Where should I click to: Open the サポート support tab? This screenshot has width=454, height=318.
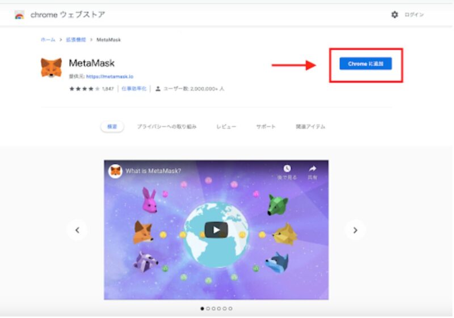[266, 127]
